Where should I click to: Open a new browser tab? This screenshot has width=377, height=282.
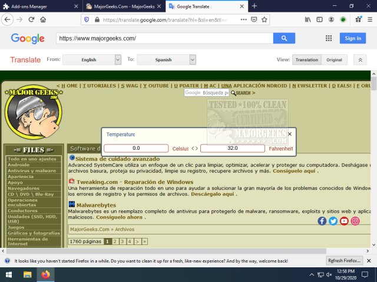pos(254,6)
